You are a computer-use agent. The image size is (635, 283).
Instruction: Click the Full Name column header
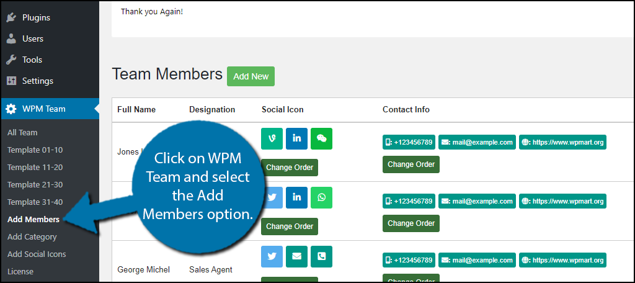click(136, 109)
